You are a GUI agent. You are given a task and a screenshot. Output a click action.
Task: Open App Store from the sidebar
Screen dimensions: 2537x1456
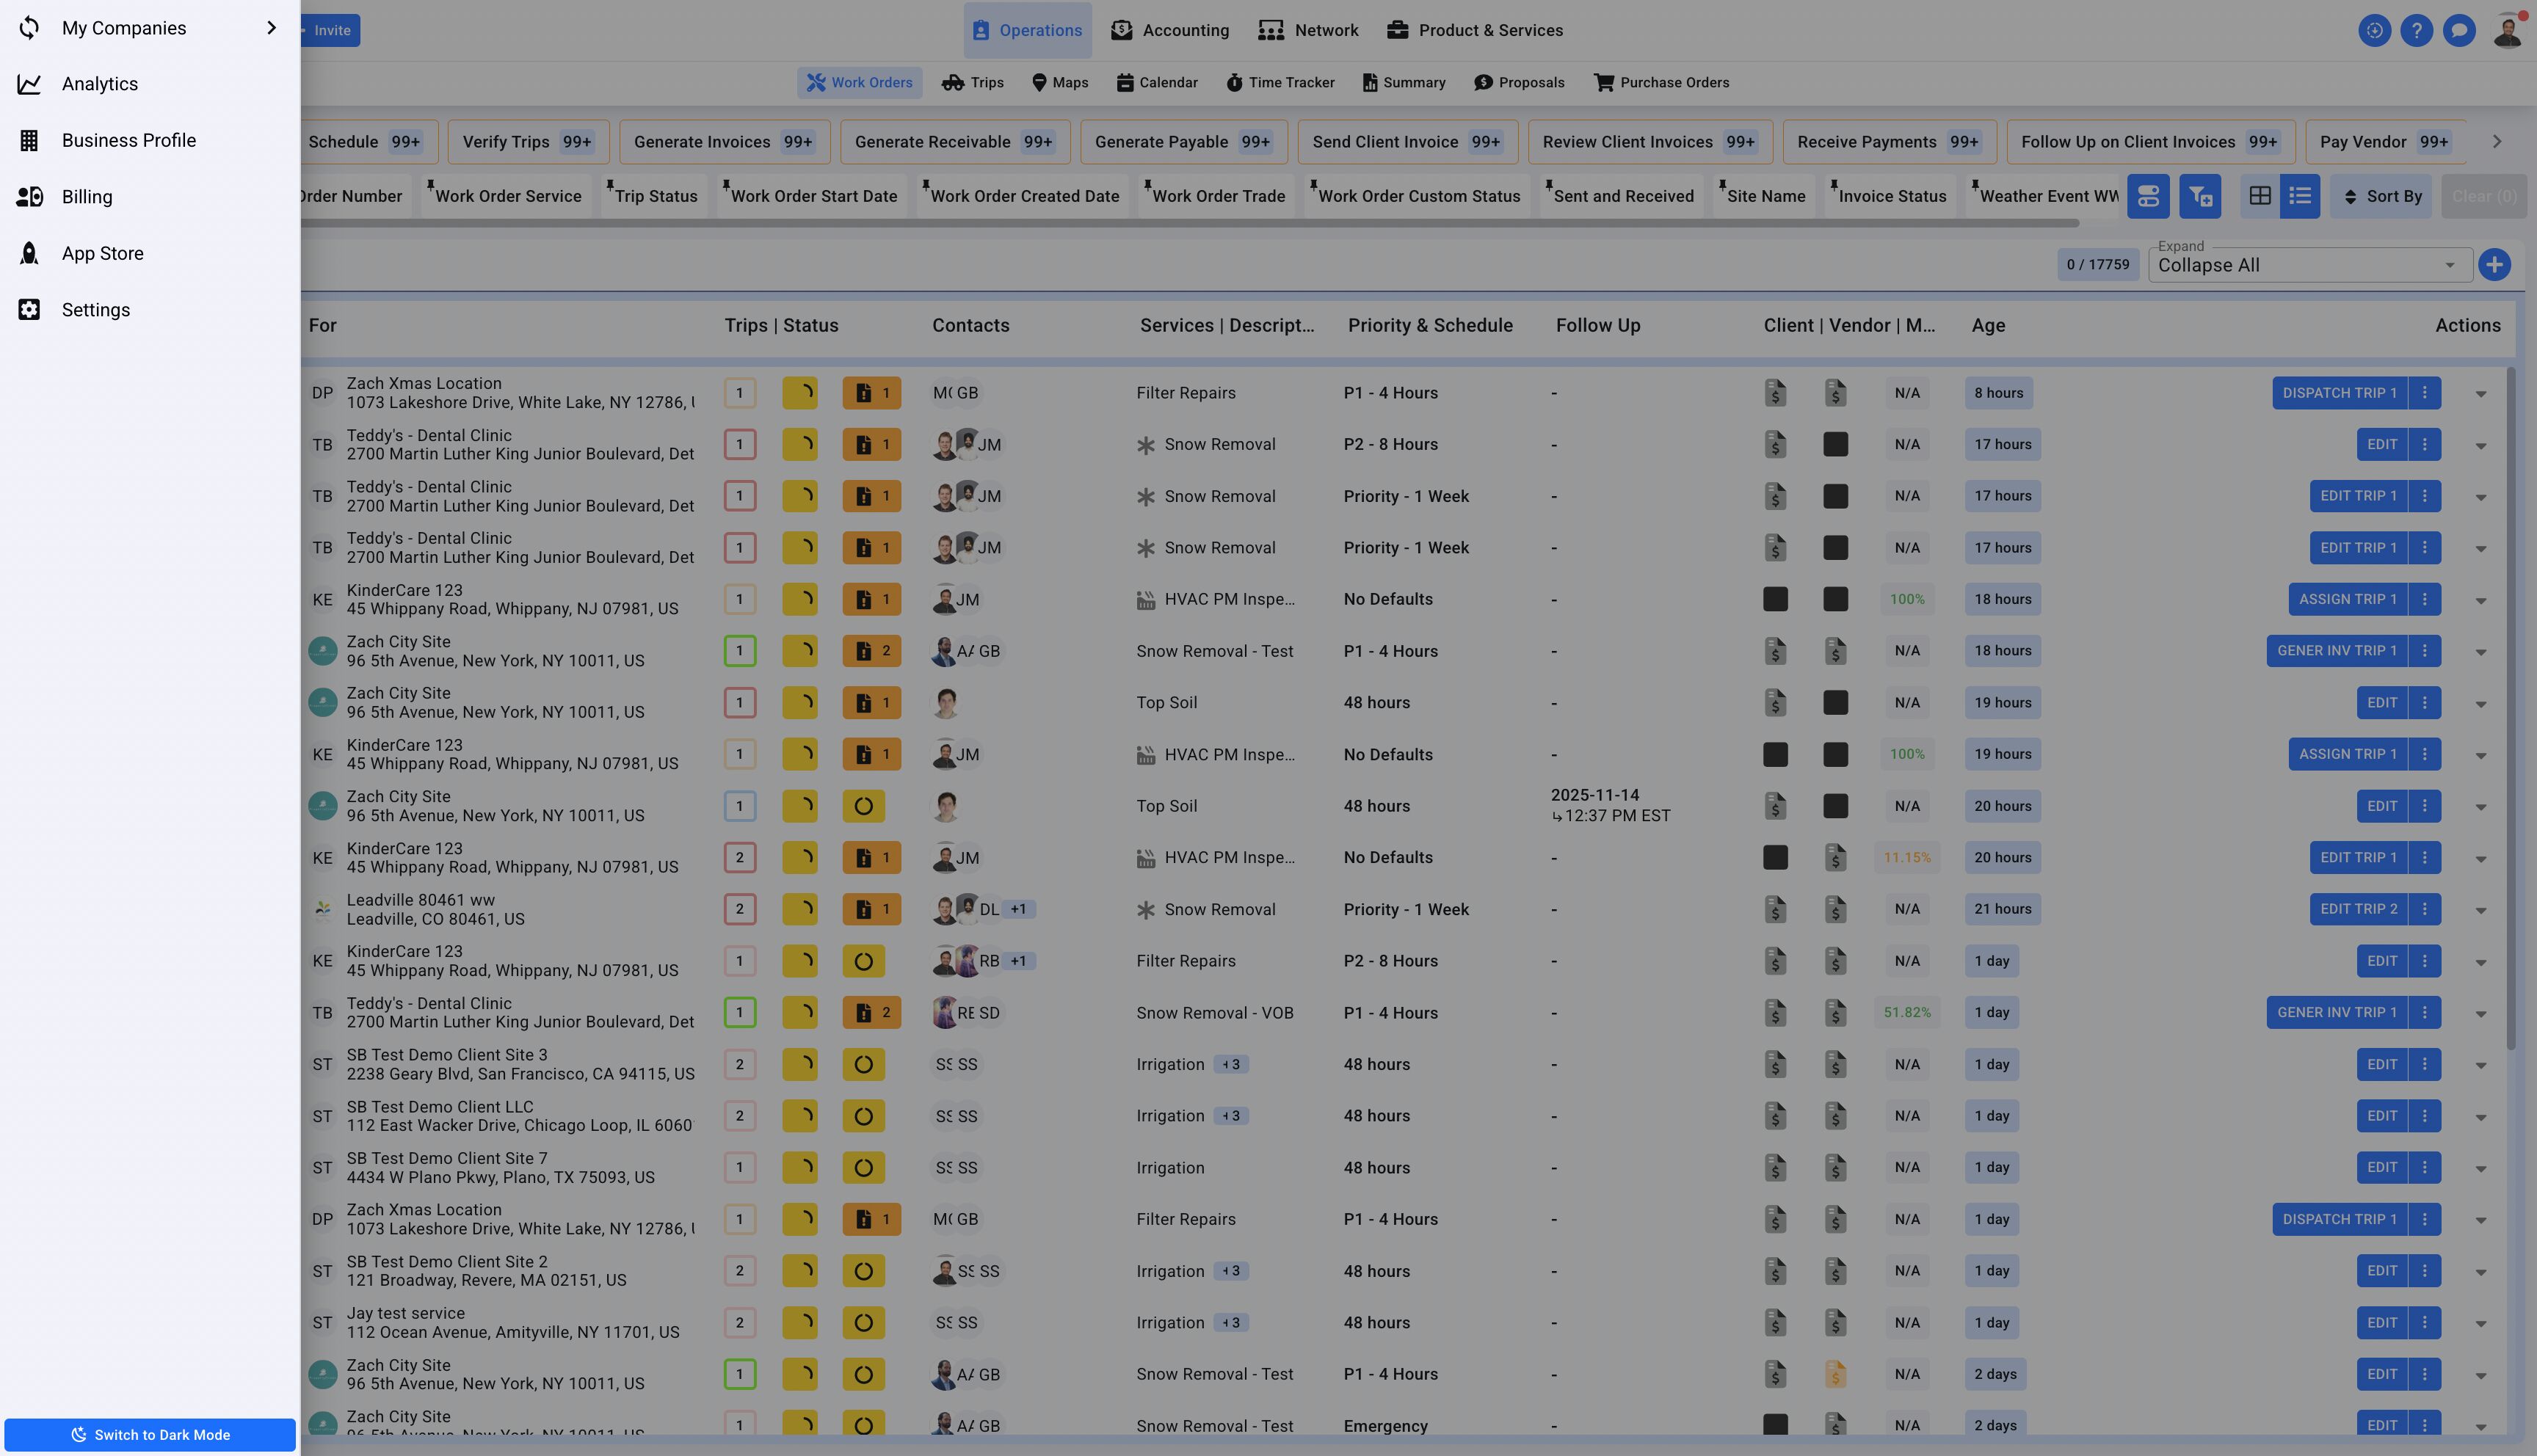102,253
